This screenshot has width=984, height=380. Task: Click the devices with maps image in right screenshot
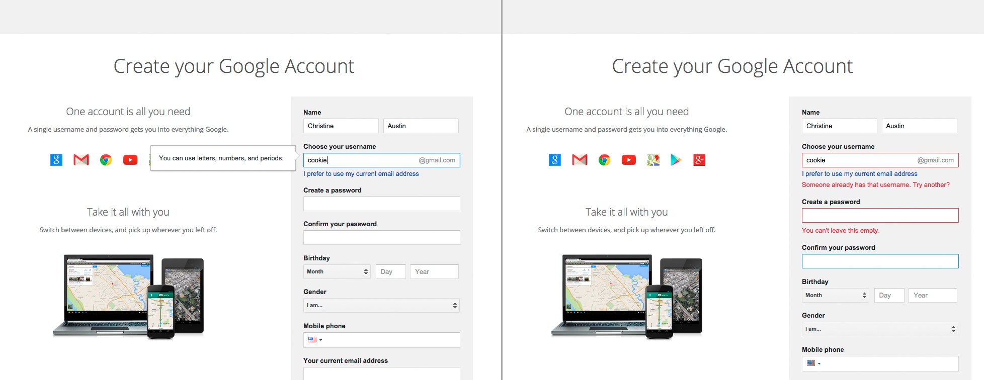pos(627,297)
